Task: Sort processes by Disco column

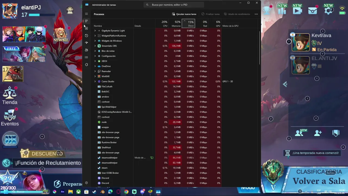Action: (188, 23)
